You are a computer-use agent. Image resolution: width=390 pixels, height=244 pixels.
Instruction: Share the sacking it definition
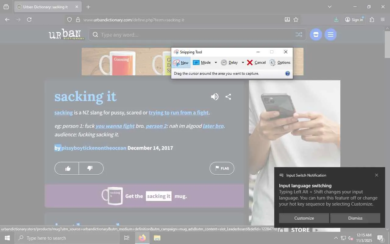(228, 97)
